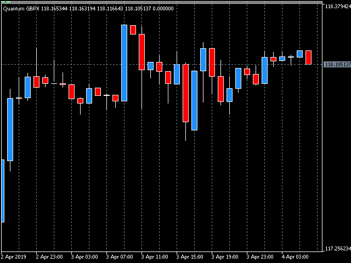Click the 2 Apr 23:00 time label
The width and height of the screenshot is (351, 263).
pyautogui.click(x=49, y=257)
